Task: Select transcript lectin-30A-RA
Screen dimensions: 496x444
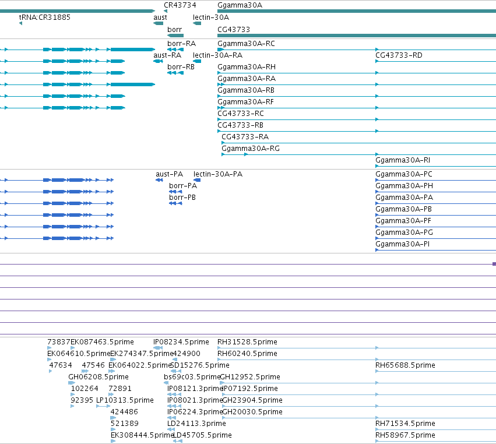Action: coord(217,55)
